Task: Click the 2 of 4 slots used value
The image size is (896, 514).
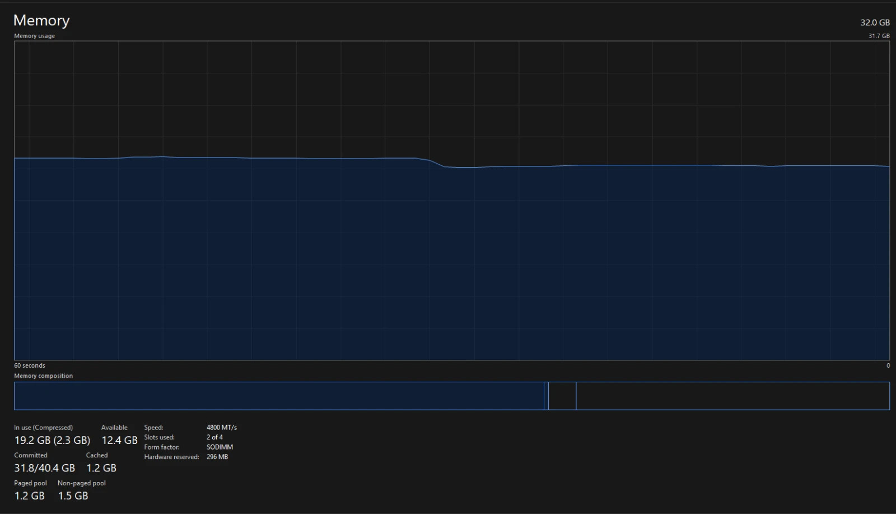Action: (214, 437)
